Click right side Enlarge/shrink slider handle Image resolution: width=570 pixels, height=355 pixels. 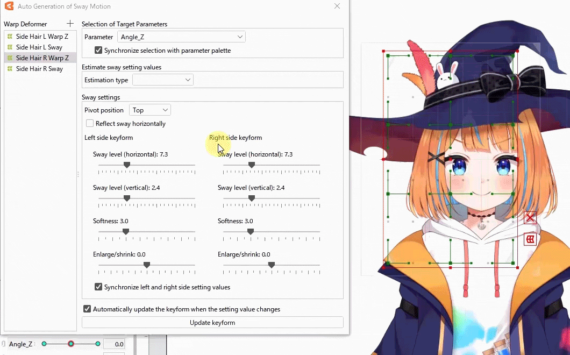pyautogui.click(x=272, y=265)
